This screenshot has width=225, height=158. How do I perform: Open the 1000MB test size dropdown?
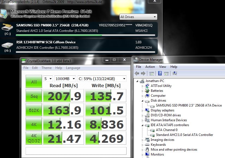pyautogui.click(x=65, y=79)
